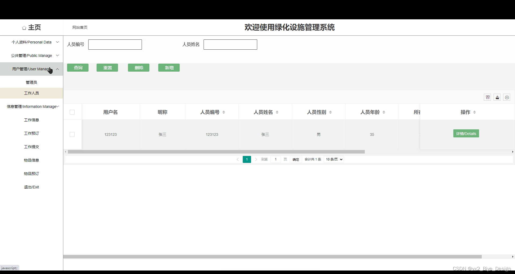Open 详情/Details for 张三's record
The height and width of the screenshot is (274, 515).
click(466, 133)
